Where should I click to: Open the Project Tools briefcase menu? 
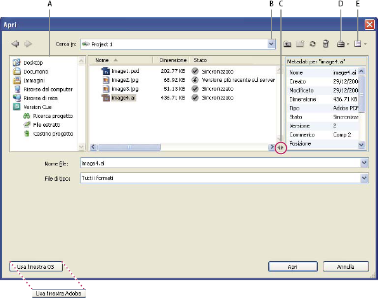[x=342, y=44]
